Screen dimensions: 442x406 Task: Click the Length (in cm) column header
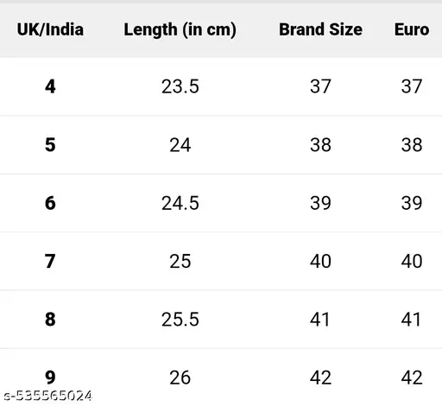pos(180,30)
